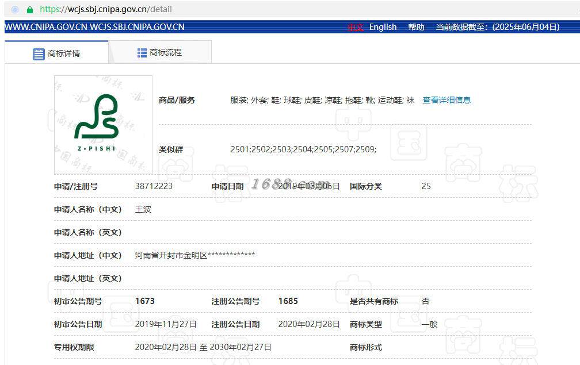Click the 是否共有商标 value 否
580x365 pixels.
425,301
